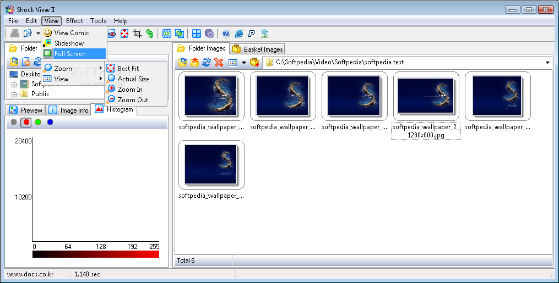Image resolution: width=559 pixels, height=283 pixels.
Task: Select the Crop tool in toolbar
Action: click(137, 34)
